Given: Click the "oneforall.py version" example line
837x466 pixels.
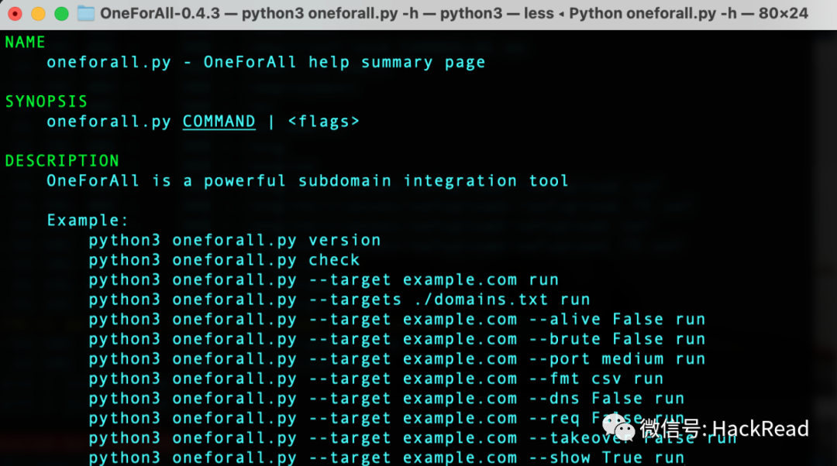Looking at the screenshot, I should click(x=276, y=240).
